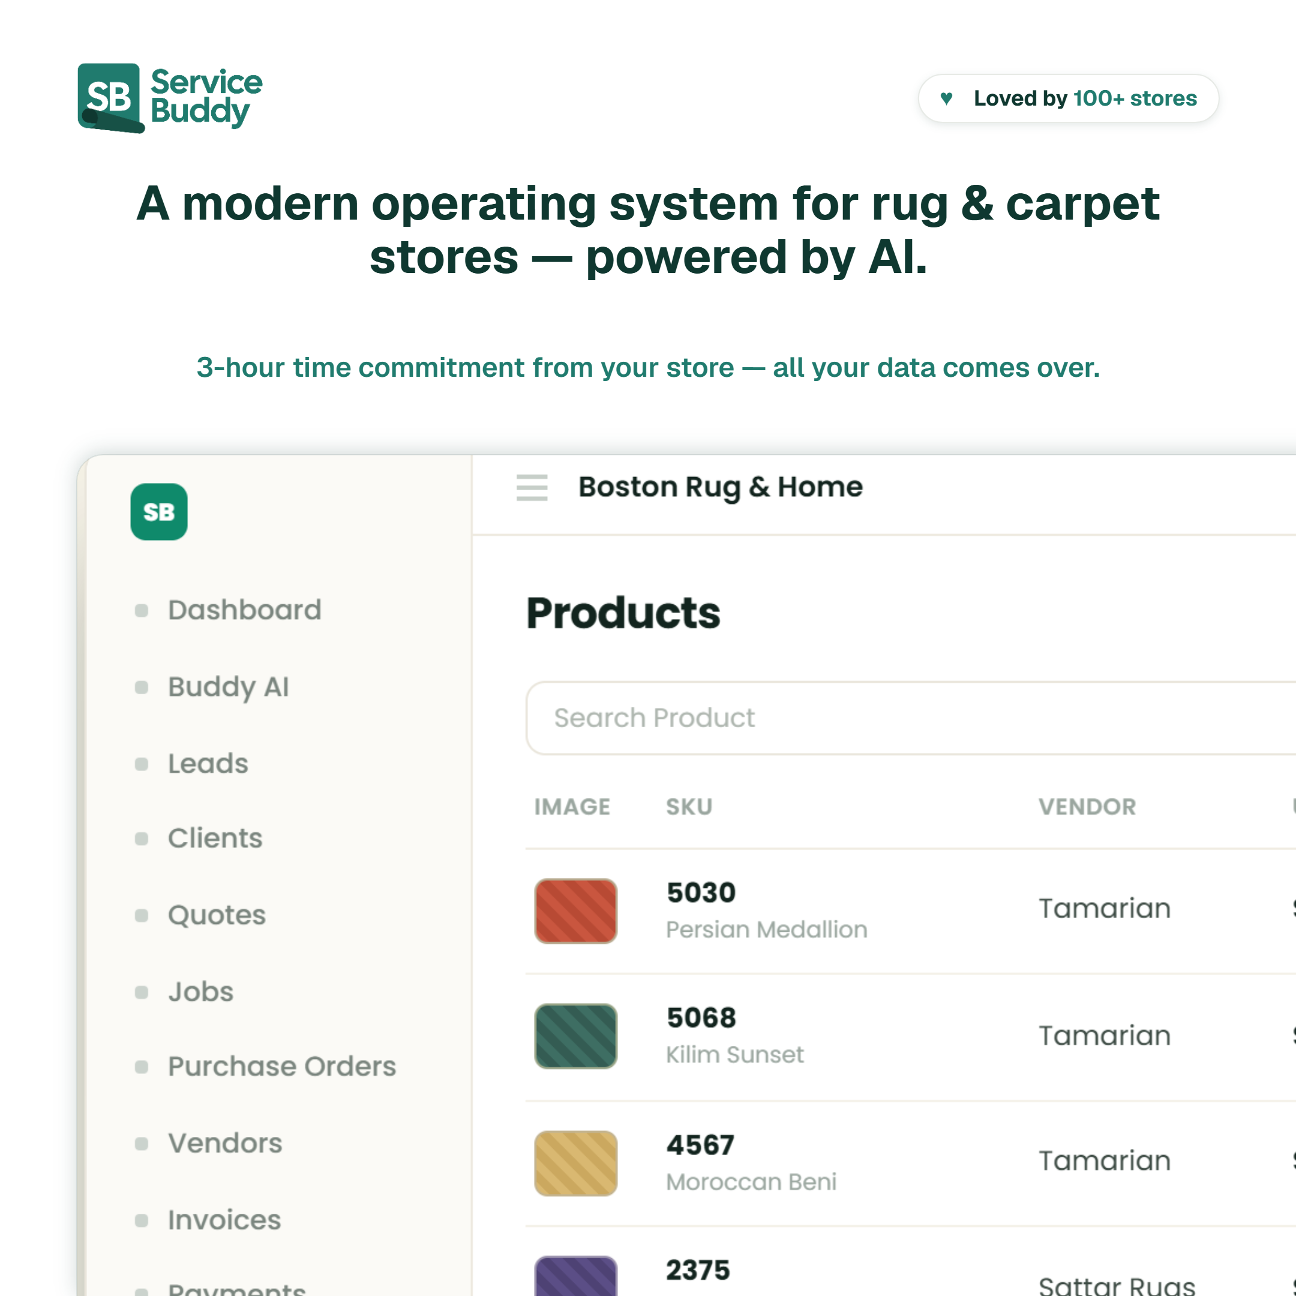
Task: Select SKU 5068 in the products table
Action: 701,1018
